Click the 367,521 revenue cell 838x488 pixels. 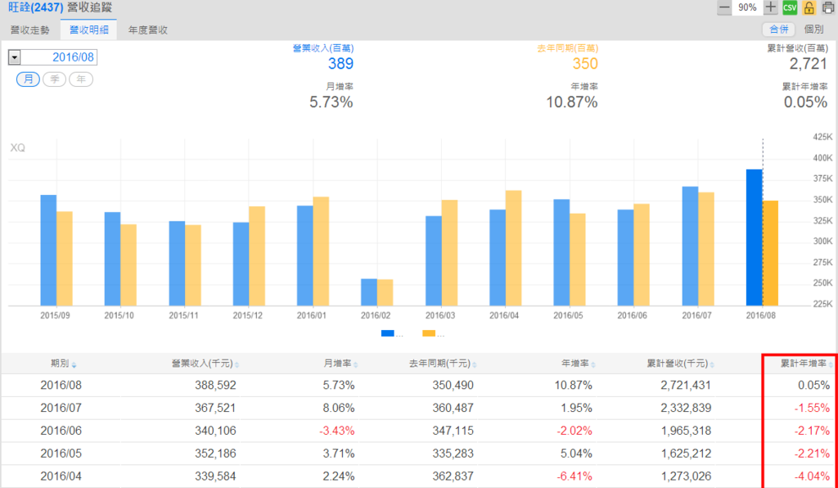tap(215, 409)
